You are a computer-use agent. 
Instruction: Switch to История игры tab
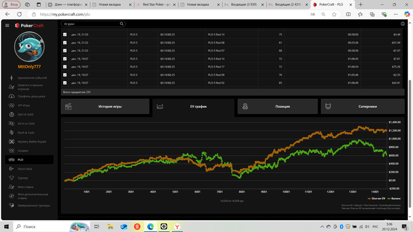pos(105,107)
